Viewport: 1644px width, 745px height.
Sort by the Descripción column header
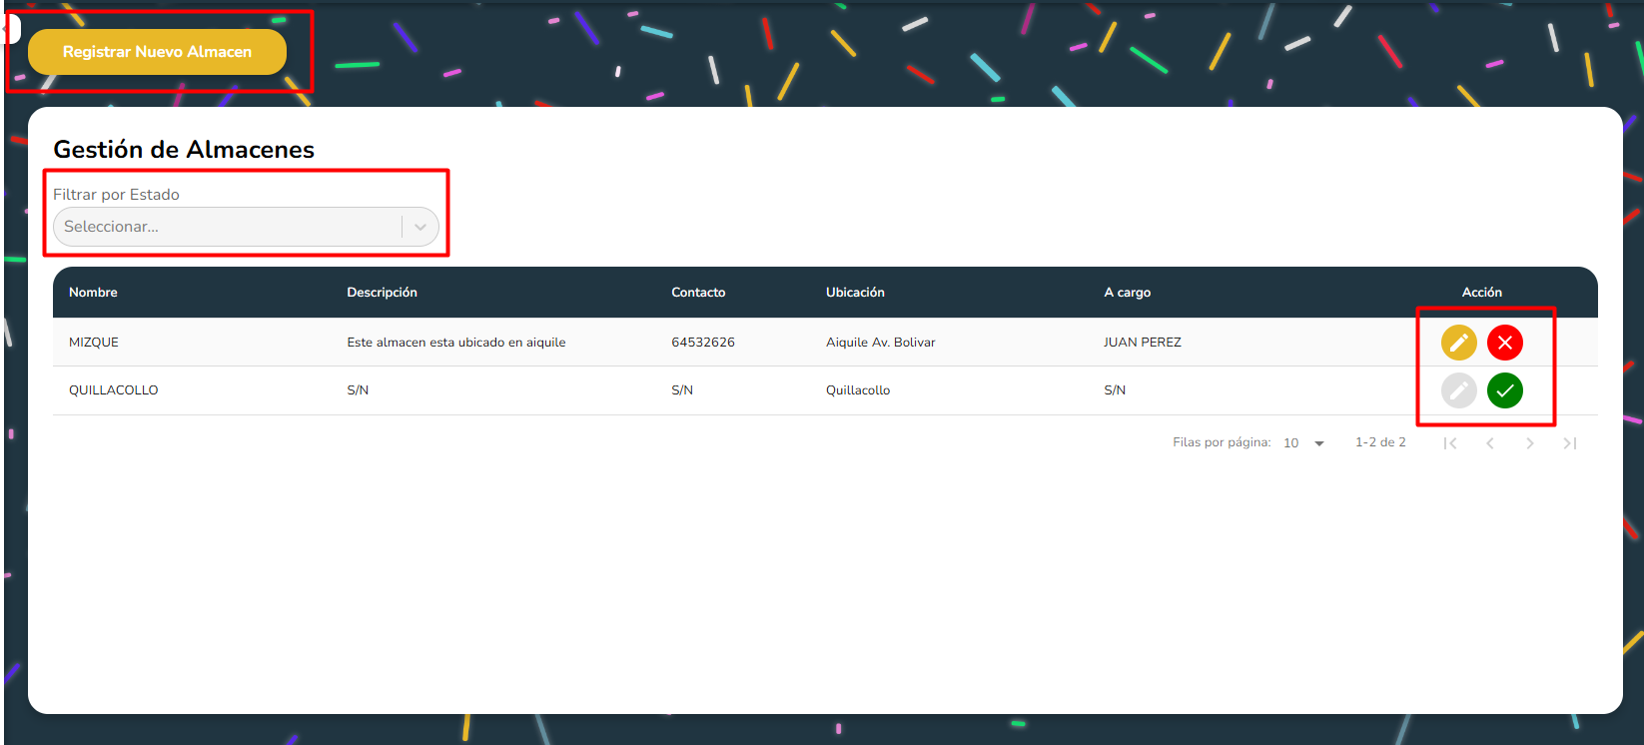point(382,293)
